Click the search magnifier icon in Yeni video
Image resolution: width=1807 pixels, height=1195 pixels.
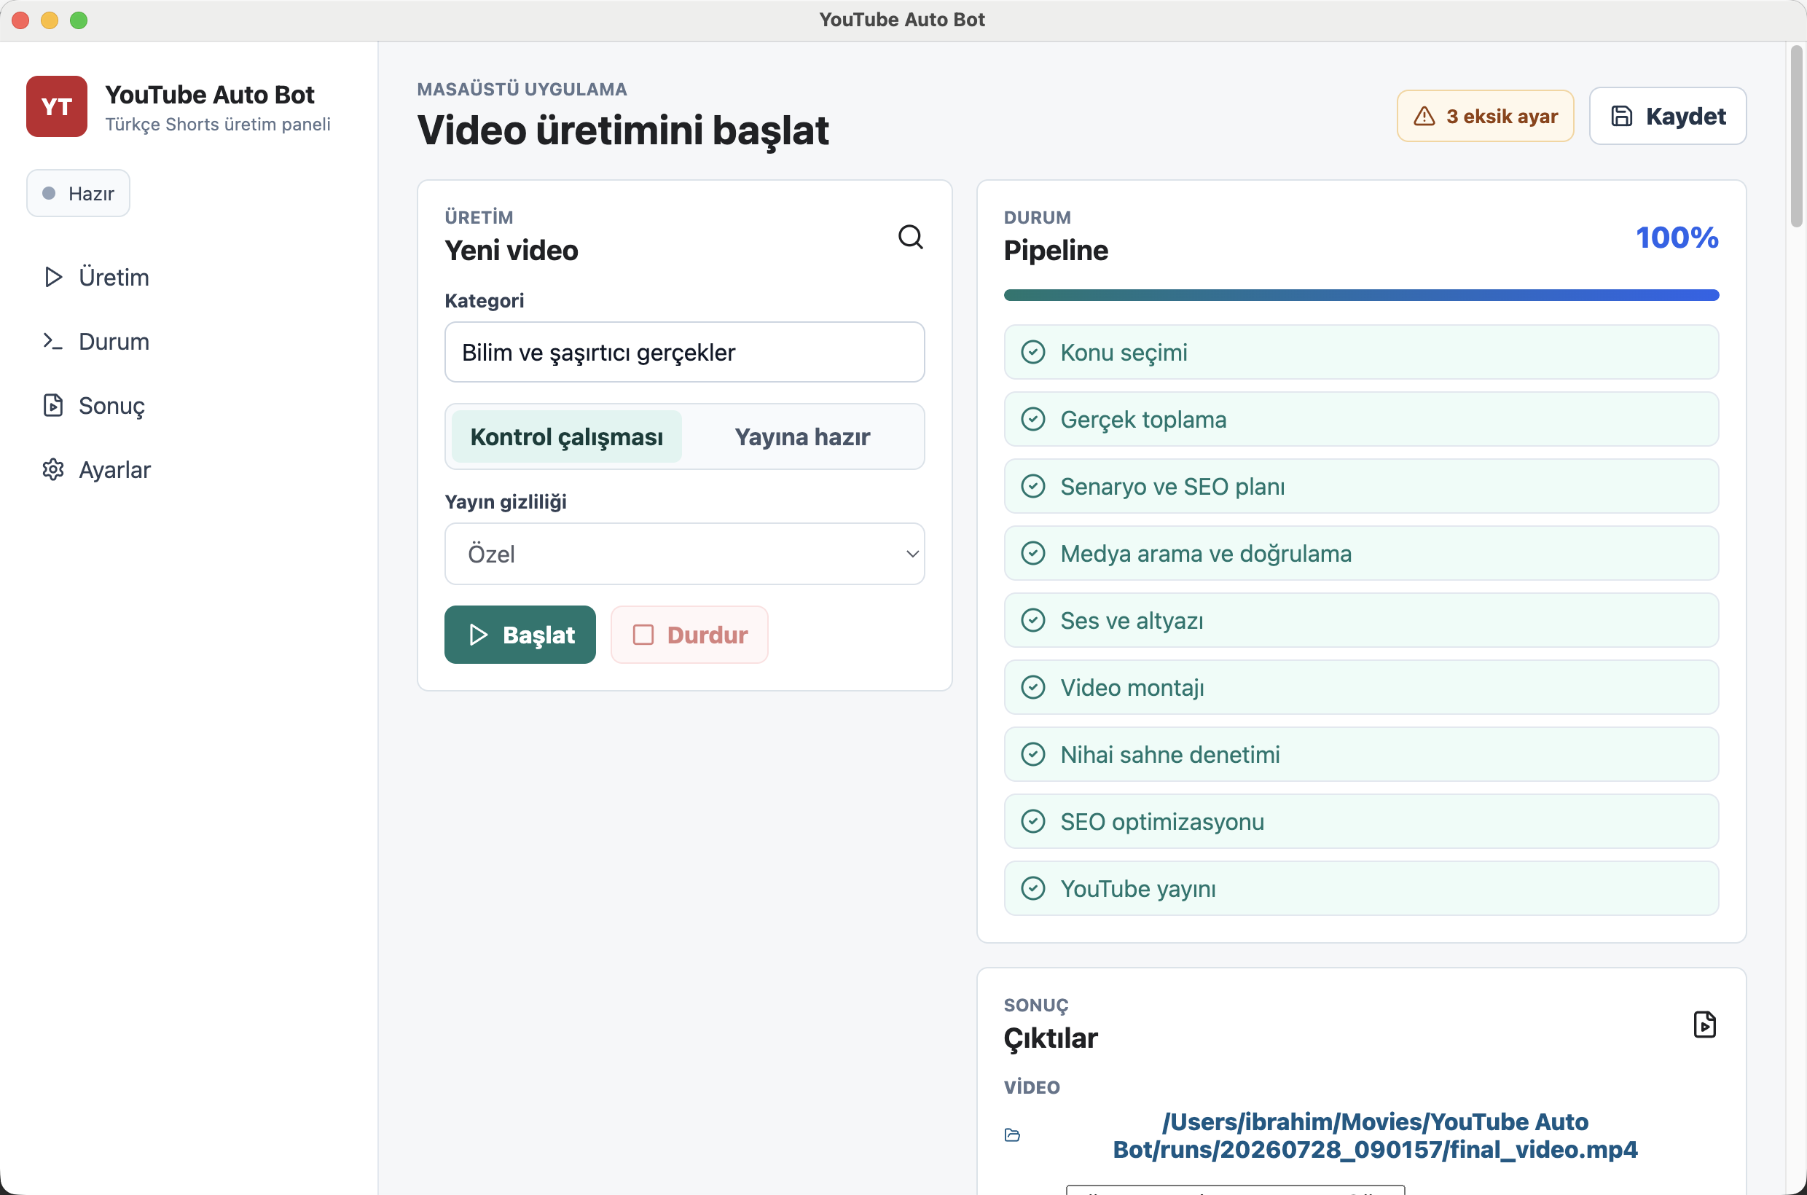coord(910,237)
